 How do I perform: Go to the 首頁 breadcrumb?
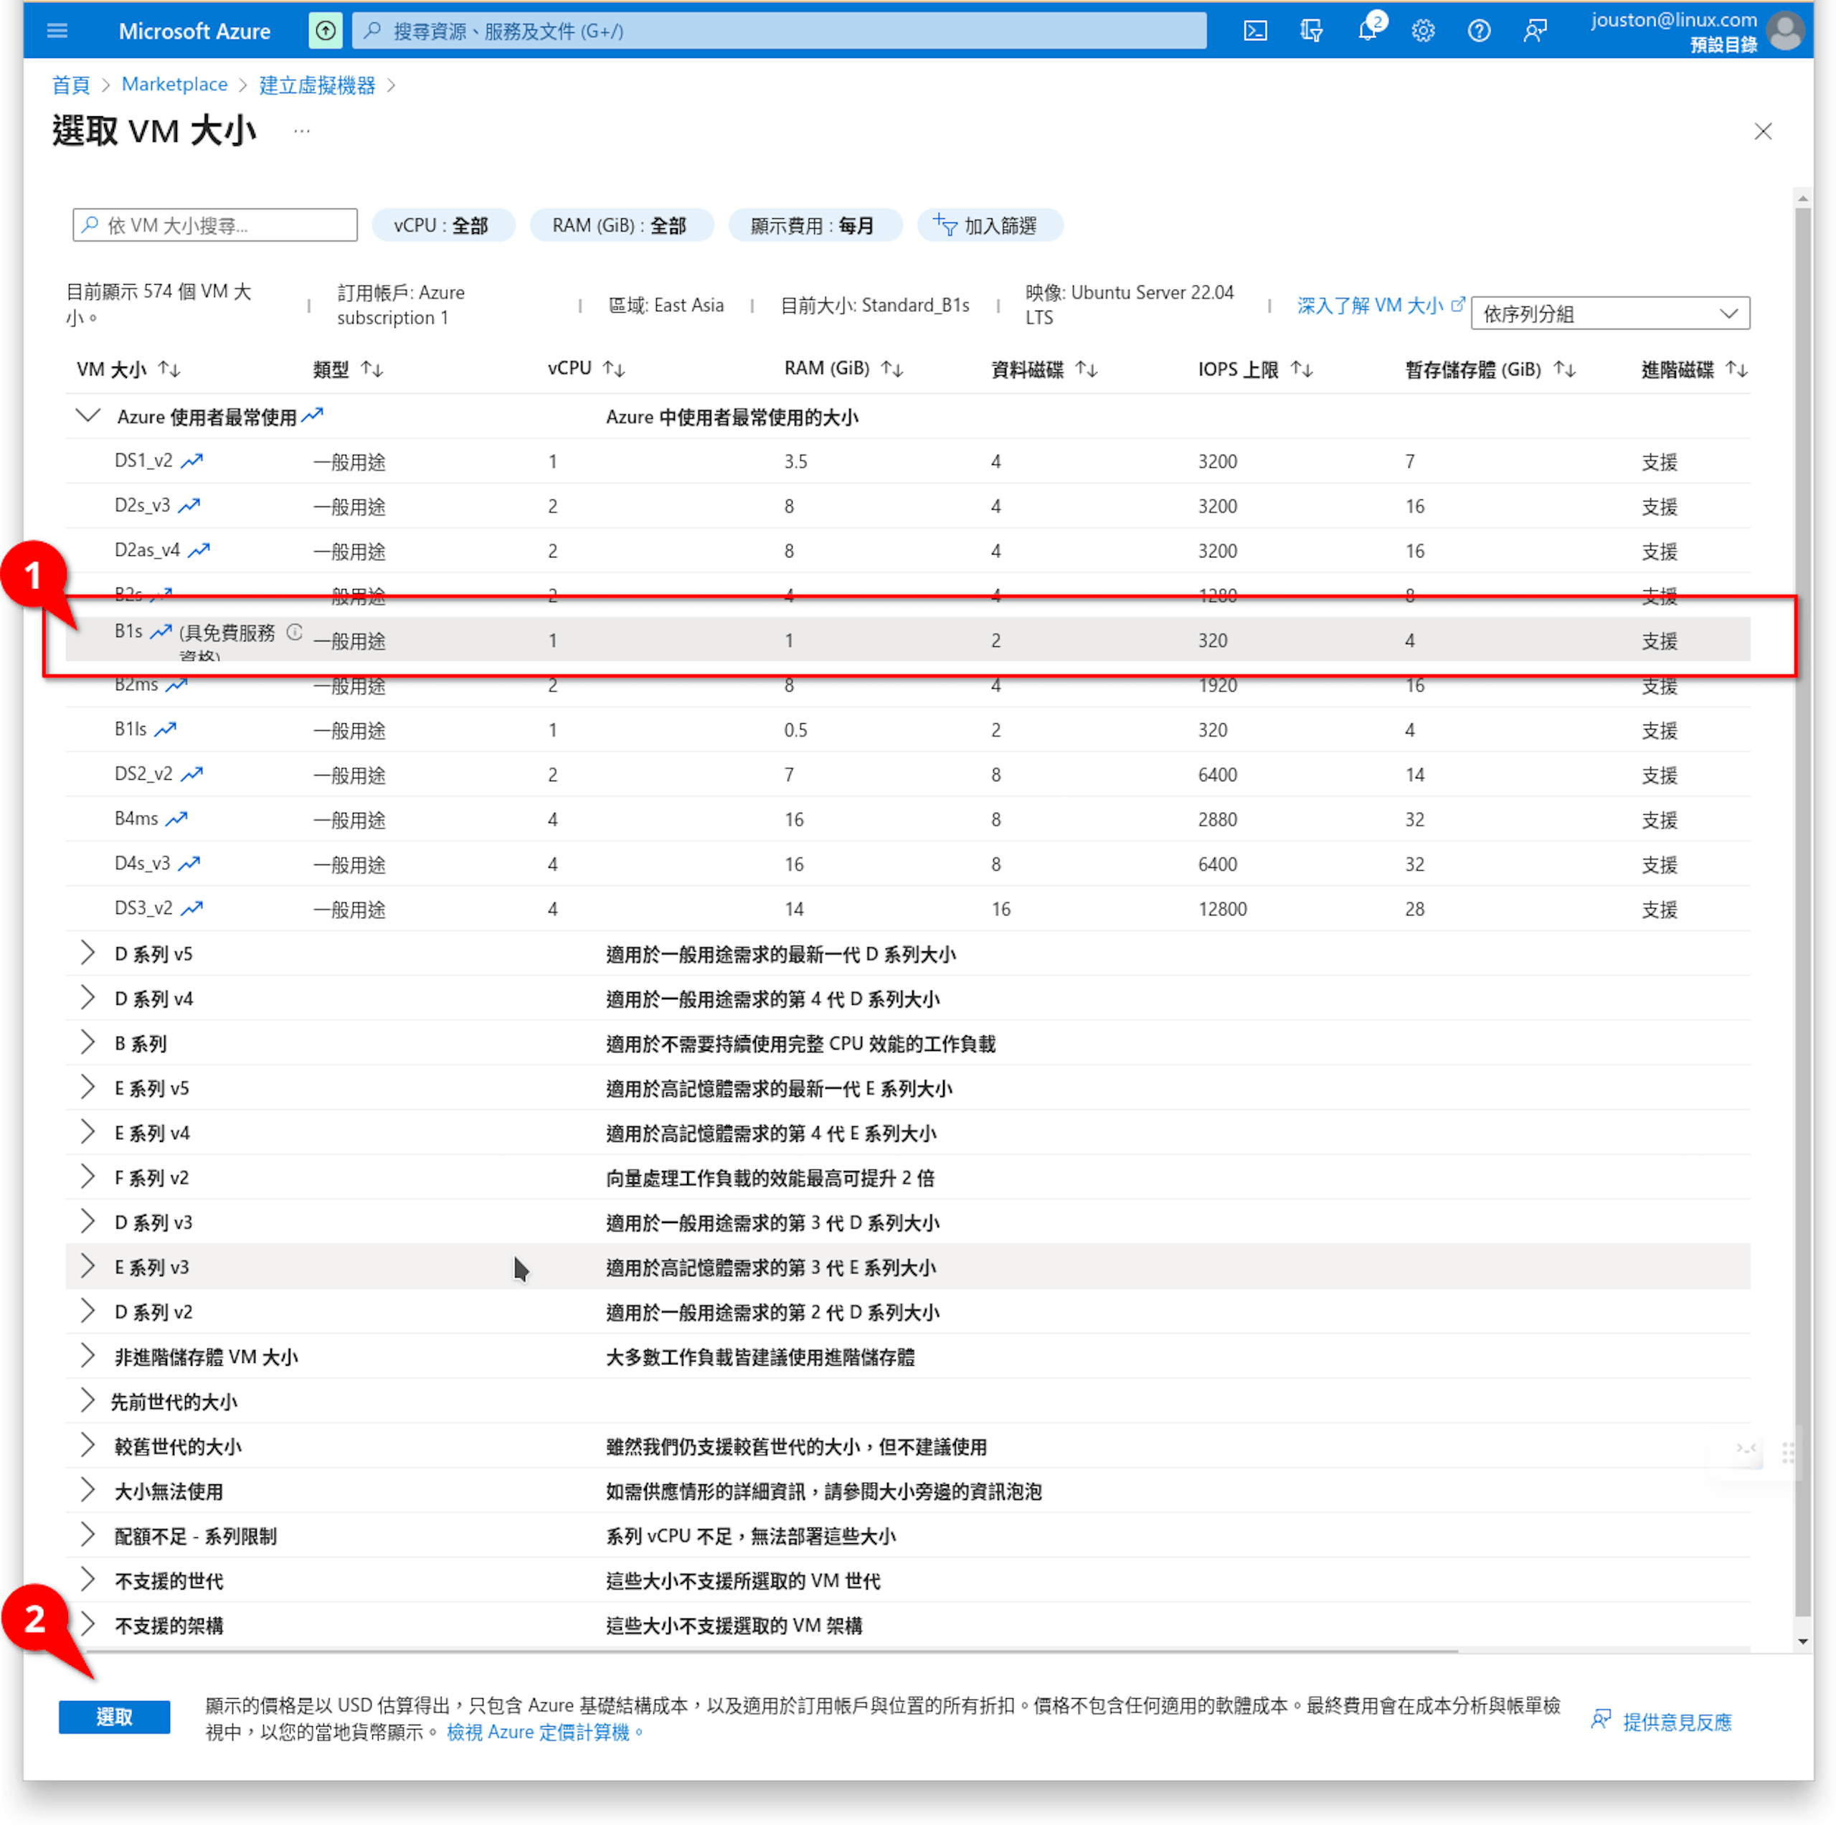click(70, 85)
